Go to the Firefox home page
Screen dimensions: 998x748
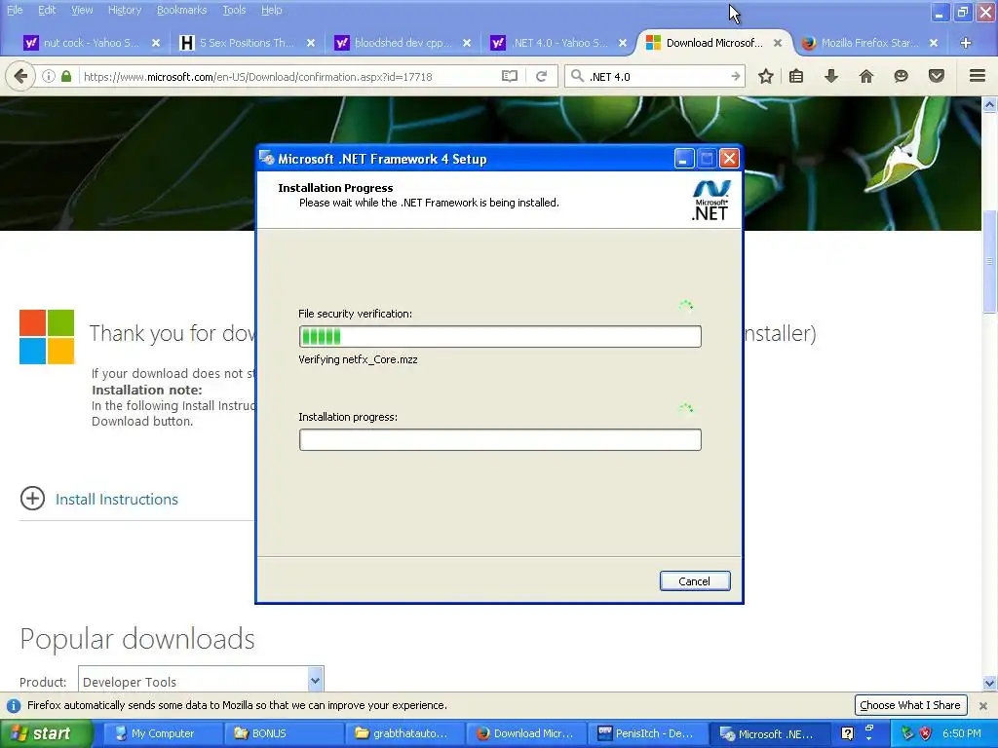[866, 76]
